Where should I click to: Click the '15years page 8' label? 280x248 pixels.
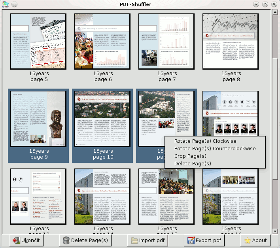coord(231,76)
